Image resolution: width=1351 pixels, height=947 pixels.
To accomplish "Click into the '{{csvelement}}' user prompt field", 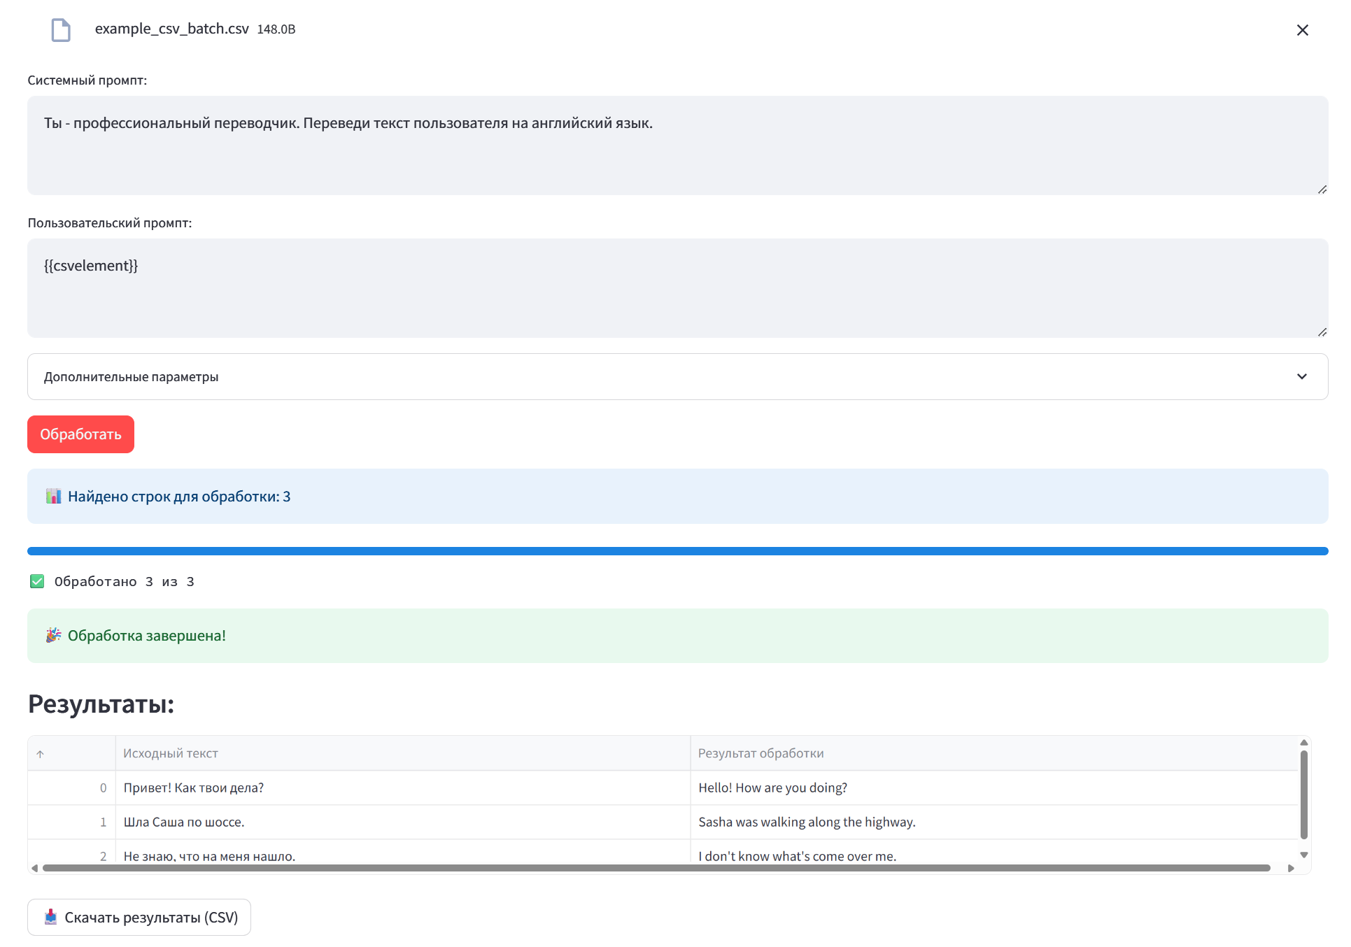I will click(677, 288).
